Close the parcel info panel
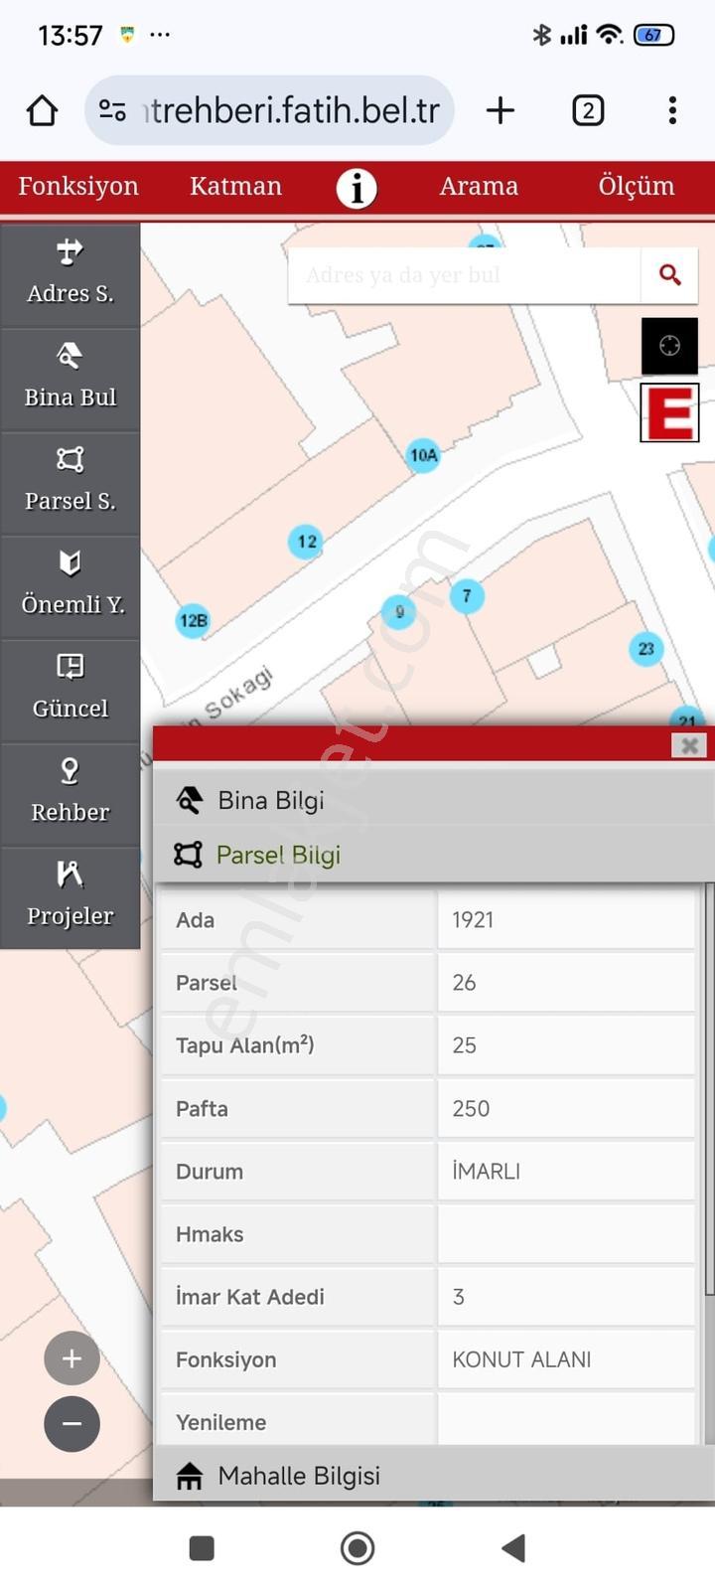715x1590 pixels. [x=689, y=745]
